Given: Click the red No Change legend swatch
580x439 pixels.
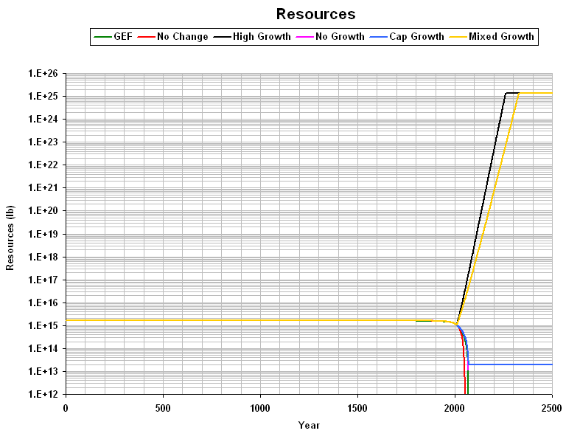Looking at the screenshot, I should [147, 36].
